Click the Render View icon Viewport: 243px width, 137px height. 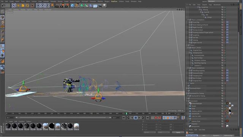(x=57, y=6)
